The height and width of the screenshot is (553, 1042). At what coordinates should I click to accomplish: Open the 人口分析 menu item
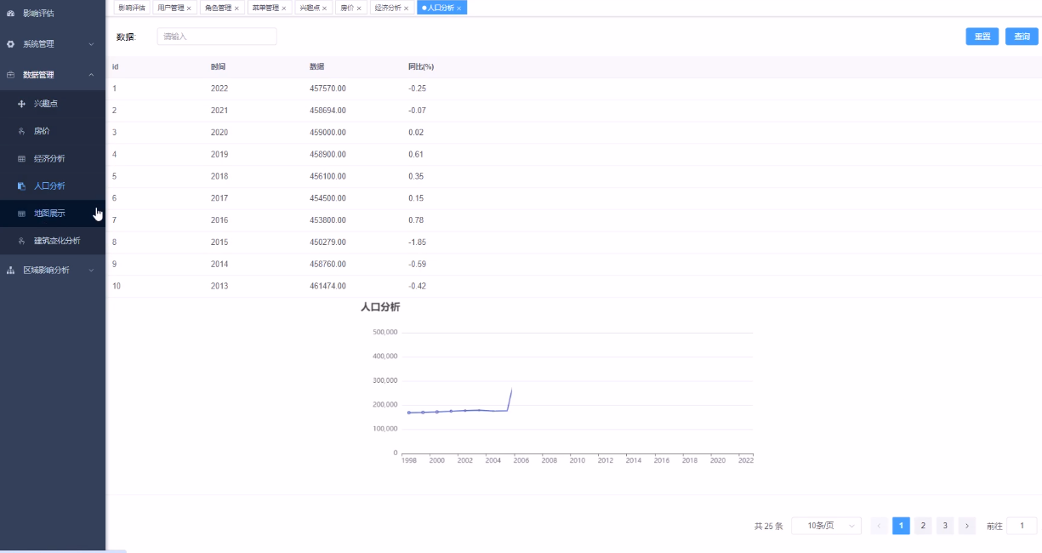point(49,186)
